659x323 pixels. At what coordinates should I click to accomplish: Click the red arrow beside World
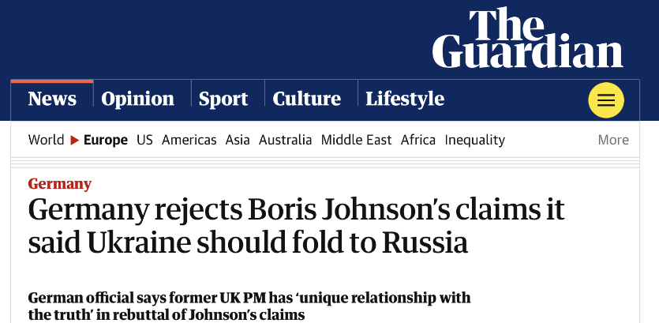coord(74,141)
